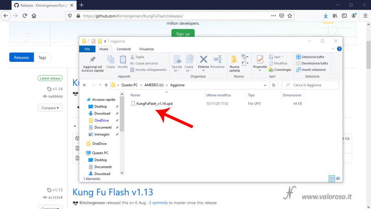Open Kung Fu Flash v1.13 release link
Image resolution: width=371 pixels, height=209 pixels.
coord(113,192)
